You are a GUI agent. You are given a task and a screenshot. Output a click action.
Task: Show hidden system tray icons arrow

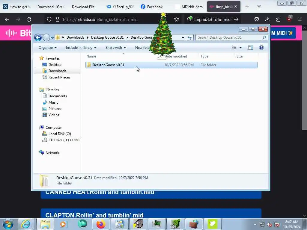pyautogui.click(x=255, y=225)
